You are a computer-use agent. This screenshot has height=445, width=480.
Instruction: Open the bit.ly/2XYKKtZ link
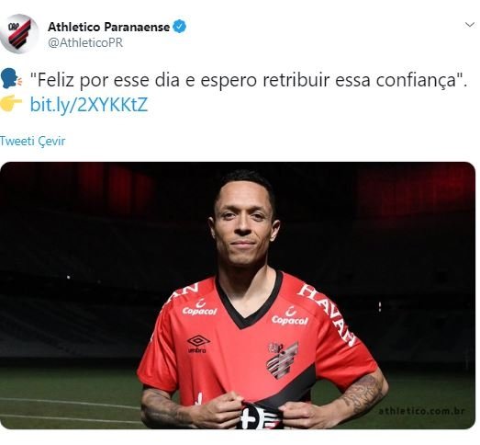pos(89,105)
